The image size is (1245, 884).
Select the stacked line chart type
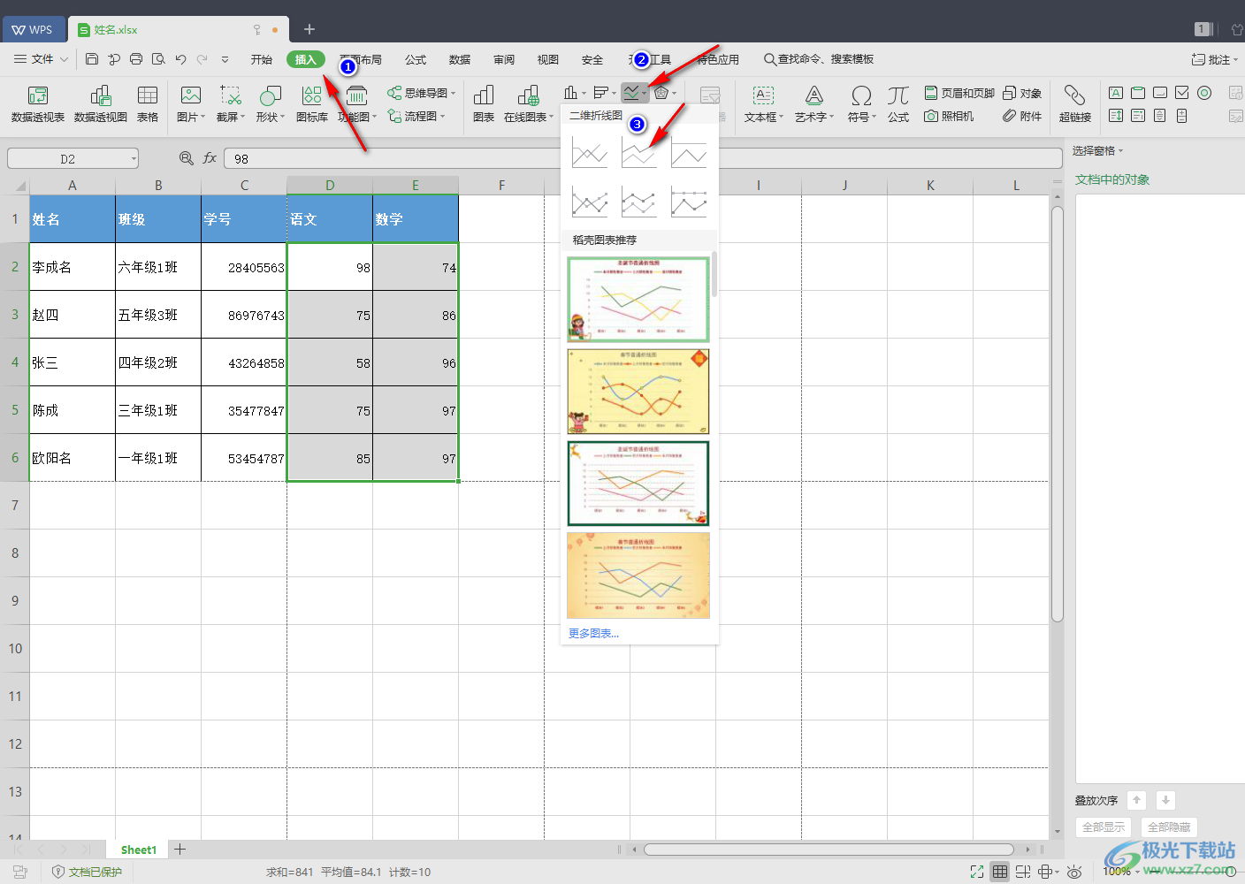tap(639, 154)
